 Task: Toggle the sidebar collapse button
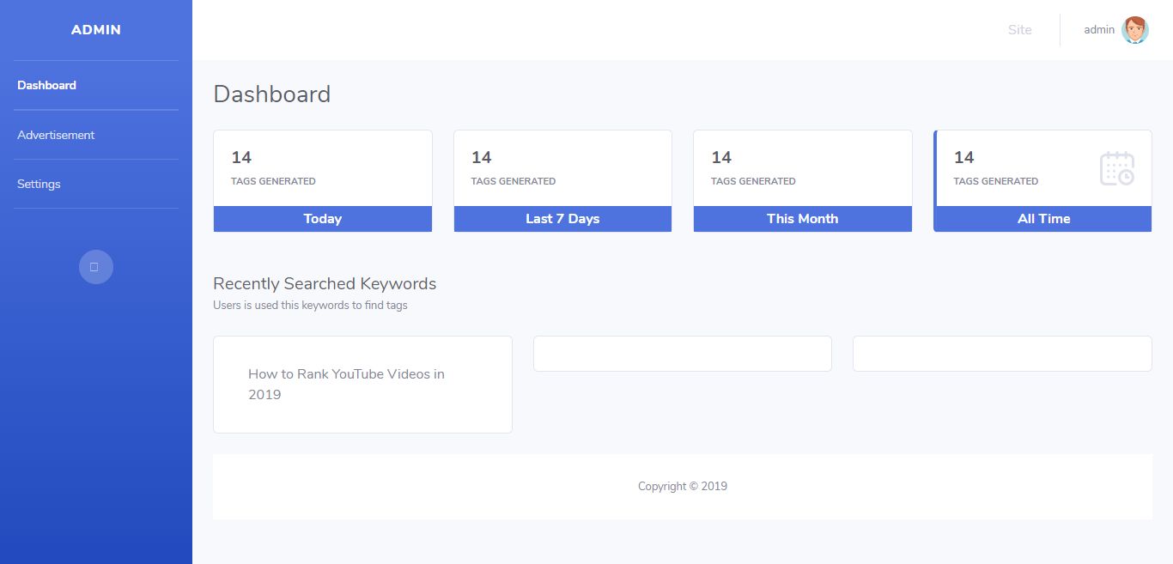tap(95, 267)
